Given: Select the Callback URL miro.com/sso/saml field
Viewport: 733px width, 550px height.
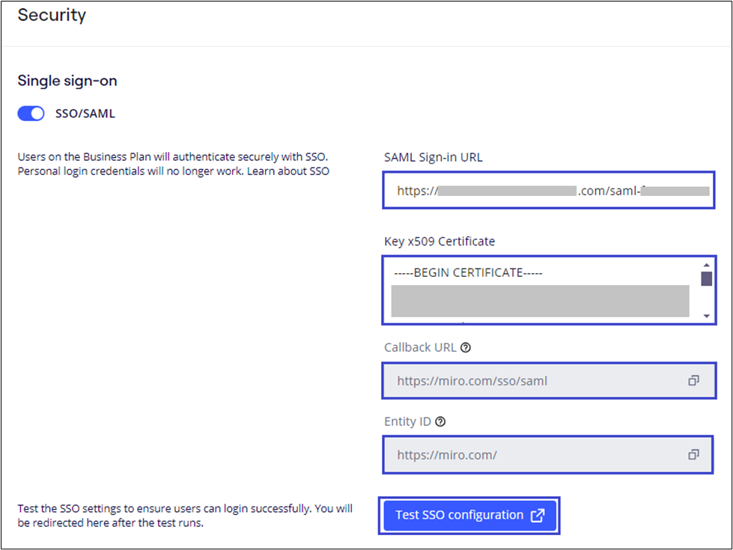Looking at the screenshot, I should tap(524, 381).
